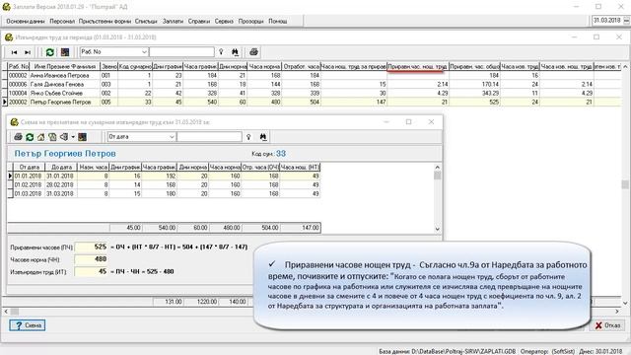Click the Часа нощ. (НТ) column header

pos(300,167)
